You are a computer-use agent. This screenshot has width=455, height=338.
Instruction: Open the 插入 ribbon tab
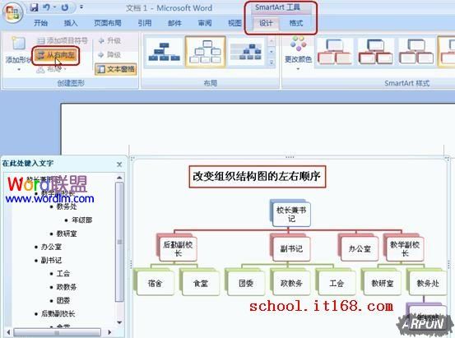pos(71,23)
